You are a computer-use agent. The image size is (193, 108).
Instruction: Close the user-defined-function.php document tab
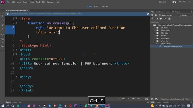click(x=27, y=10)
